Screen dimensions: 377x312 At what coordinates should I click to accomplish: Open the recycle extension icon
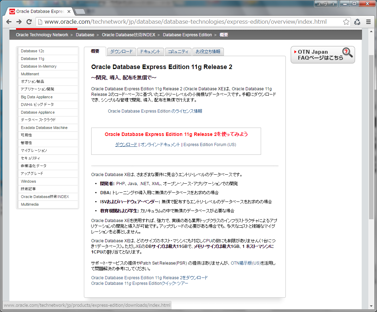pyautogui.click(x=357, y=22)
